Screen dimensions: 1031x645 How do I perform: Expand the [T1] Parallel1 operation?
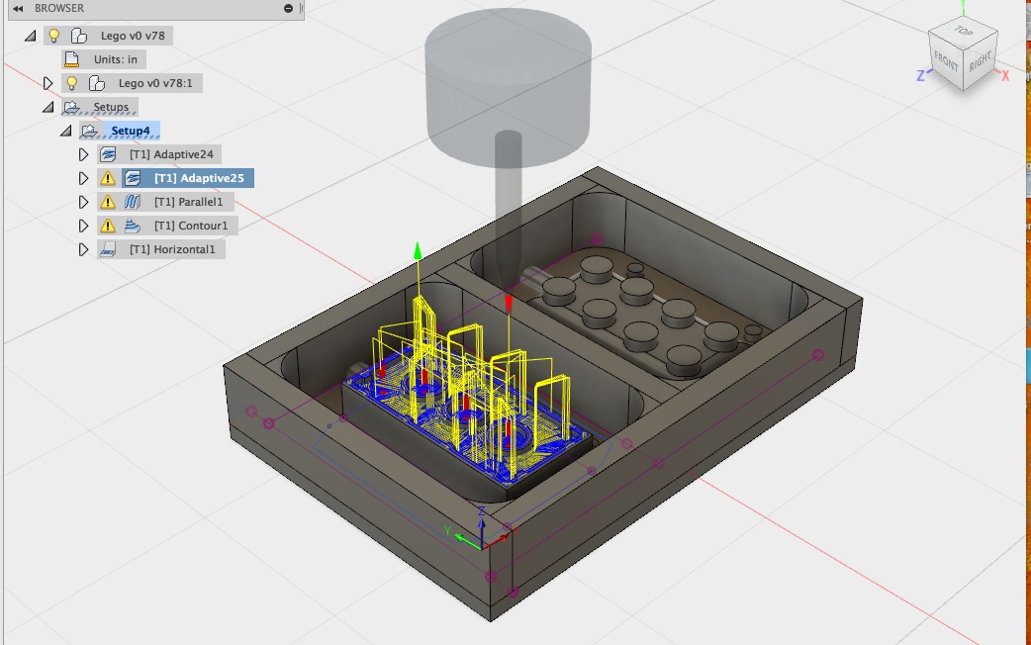point(83,202)
